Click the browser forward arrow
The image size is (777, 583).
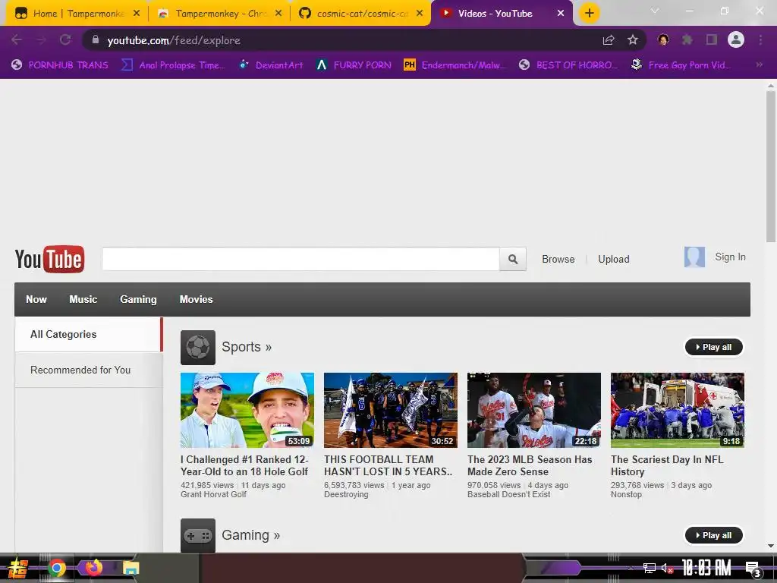(x=42, y=40)
